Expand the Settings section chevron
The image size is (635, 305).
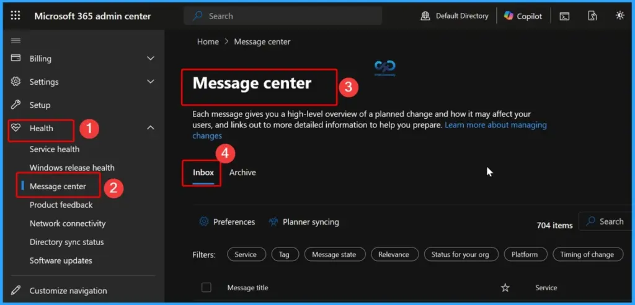(150, 82)
